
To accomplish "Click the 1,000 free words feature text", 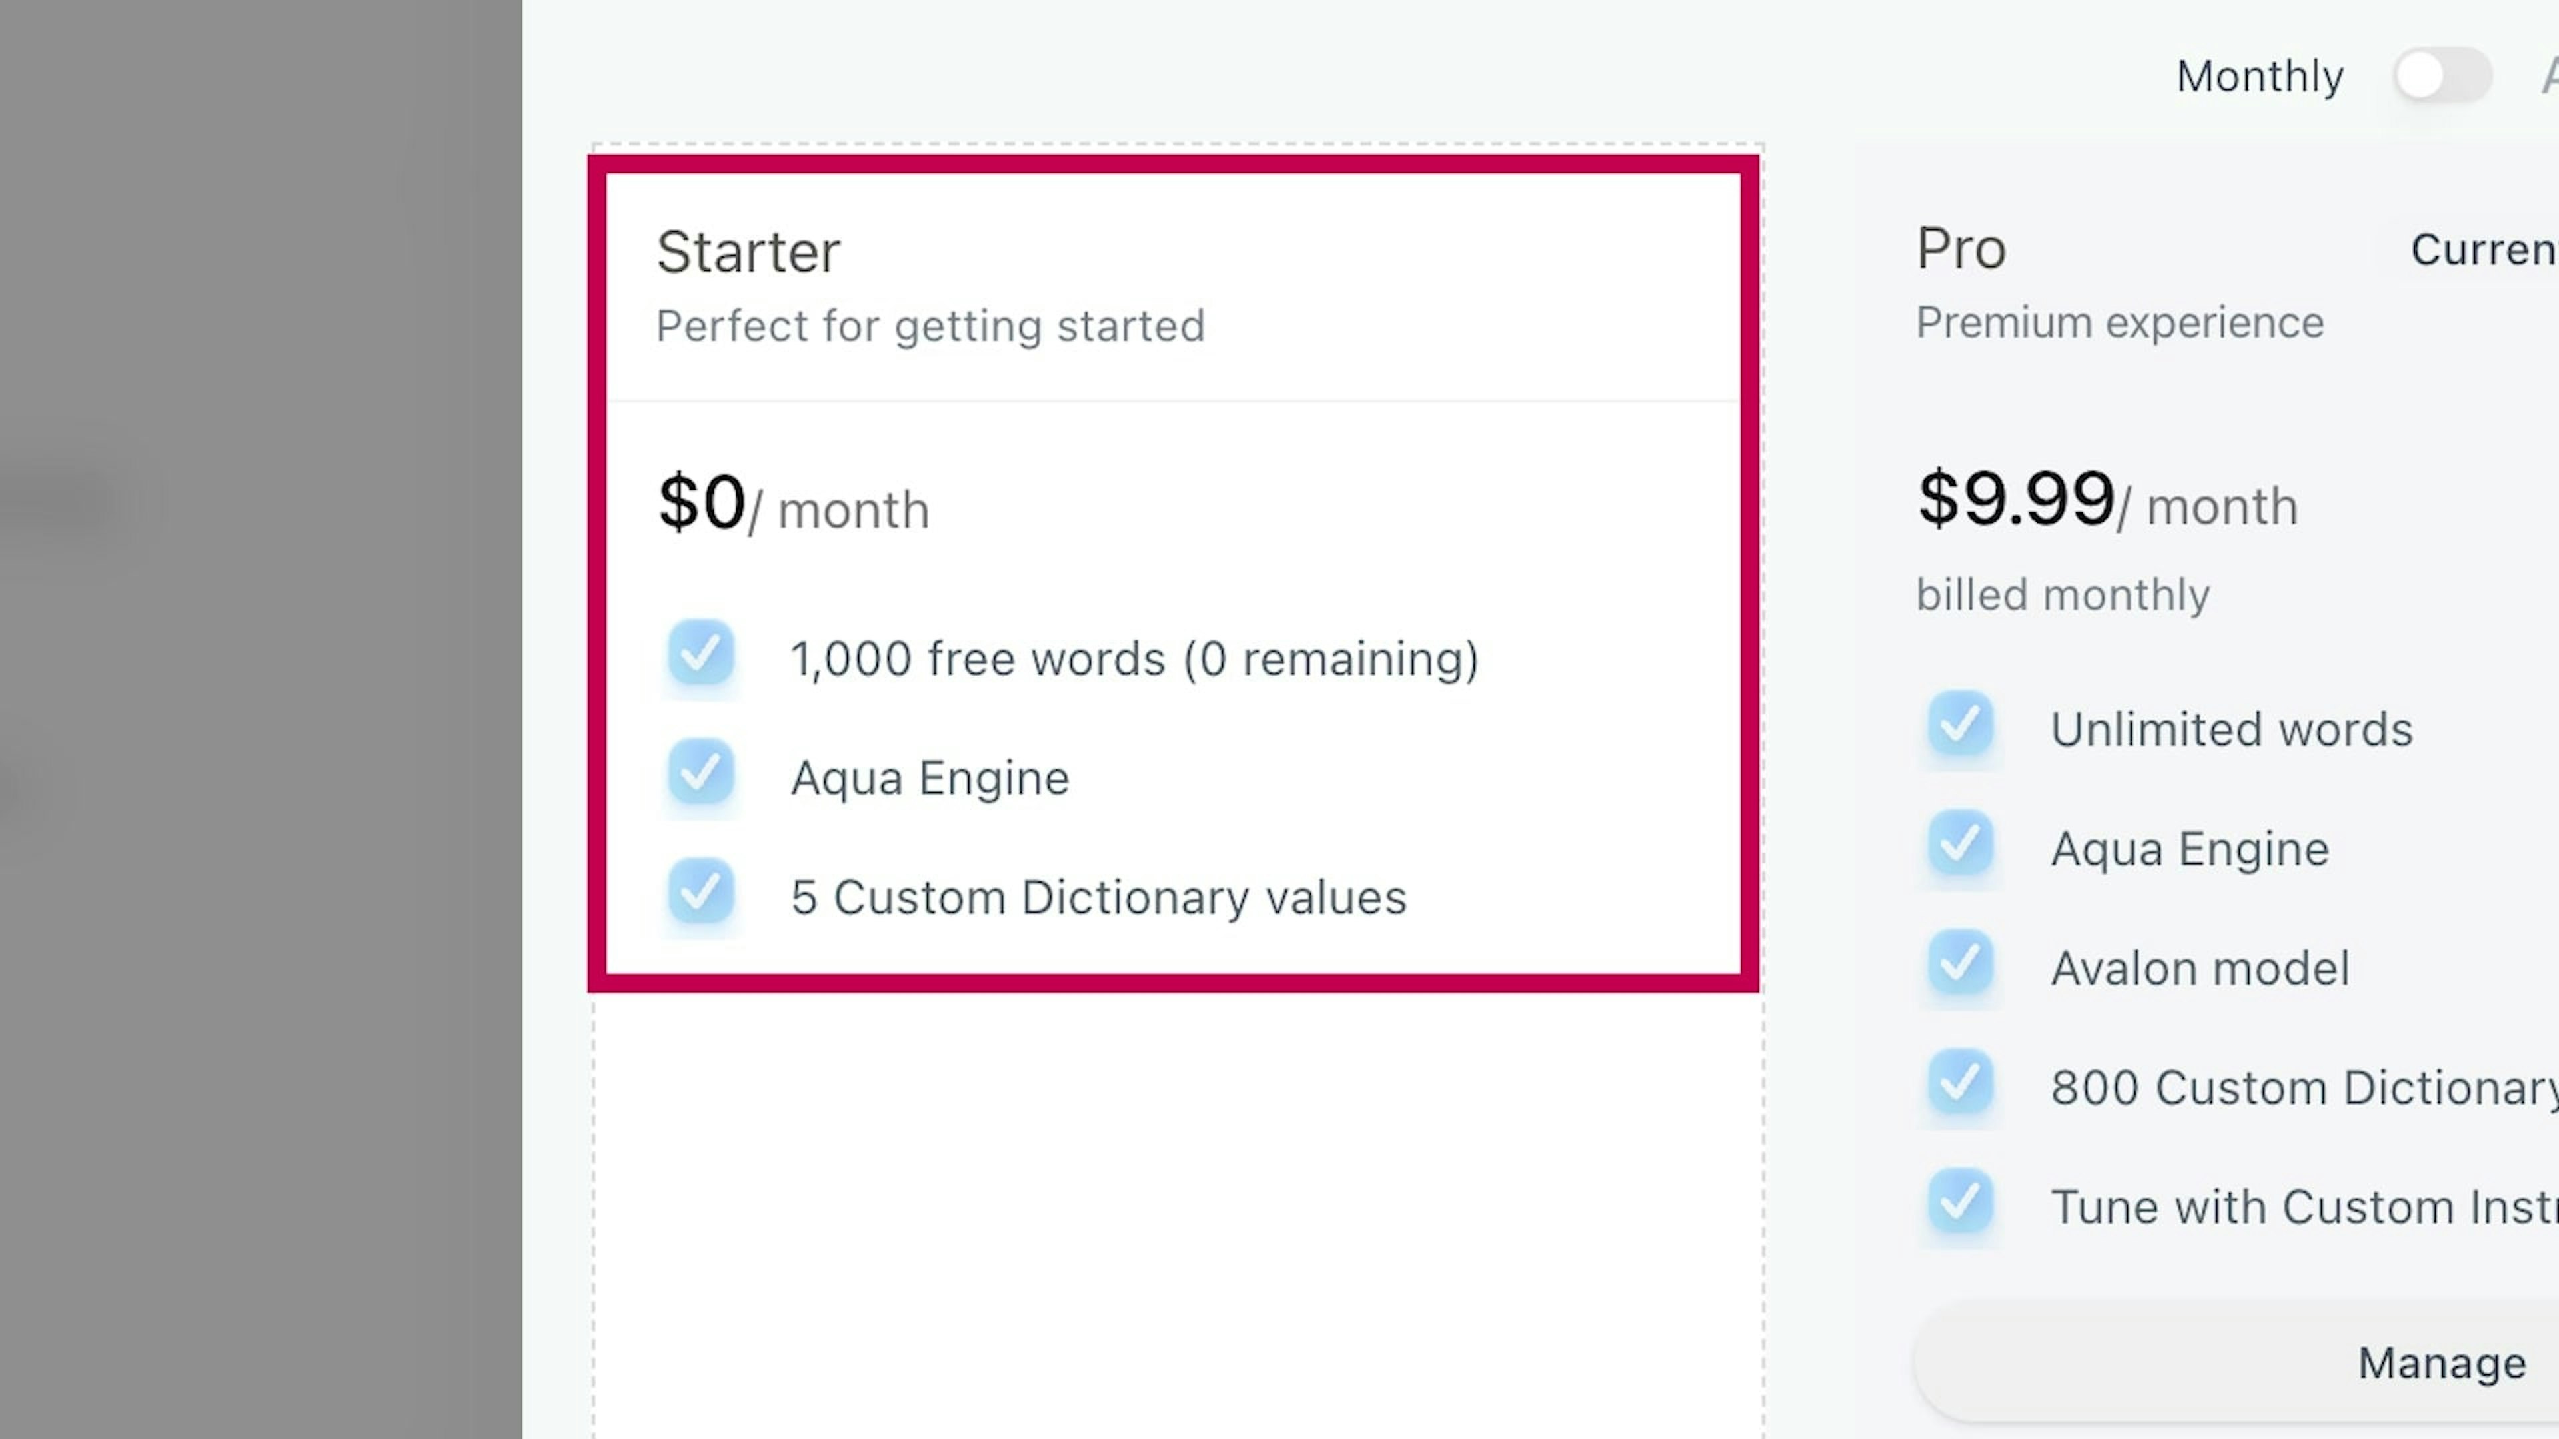I will (x=1134, y=658).
